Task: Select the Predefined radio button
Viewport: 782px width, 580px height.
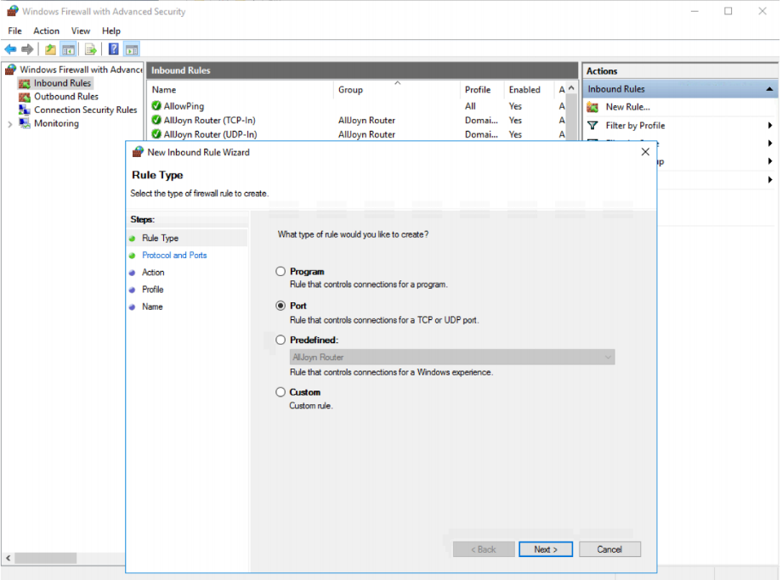Action: click(280, 340)
